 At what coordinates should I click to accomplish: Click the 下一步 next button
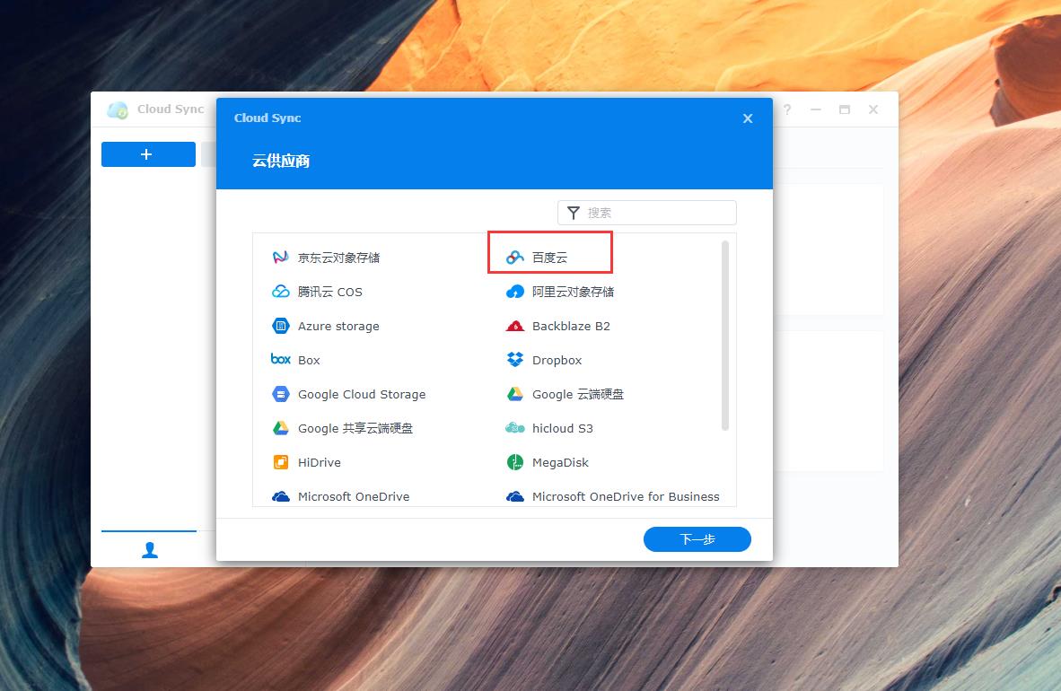pyautogui.click(x=697, y=539)
